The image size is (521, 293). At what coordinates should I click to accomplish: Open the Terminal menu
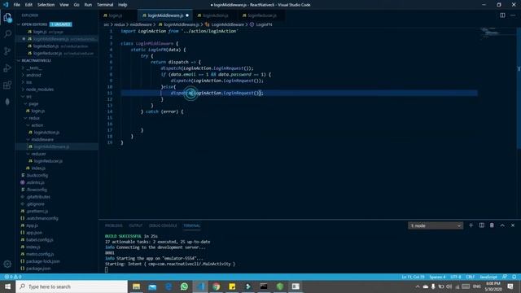[105, 5]
